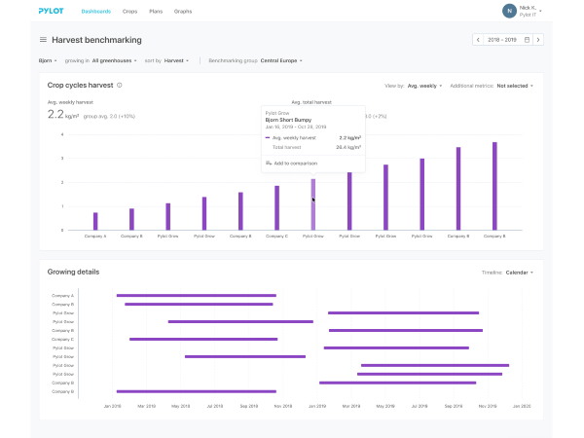The width and height of the screenshot is (584, 438).
Task: Open the hamburger menu beside Harvest benchmarking
Action: pos(43,40)
